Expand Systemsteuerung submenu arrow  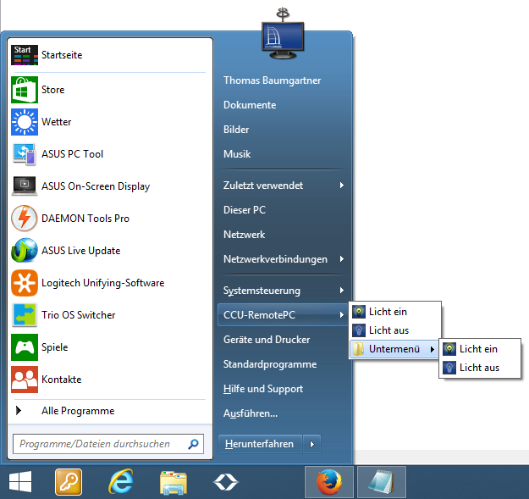tap(342, 291)
